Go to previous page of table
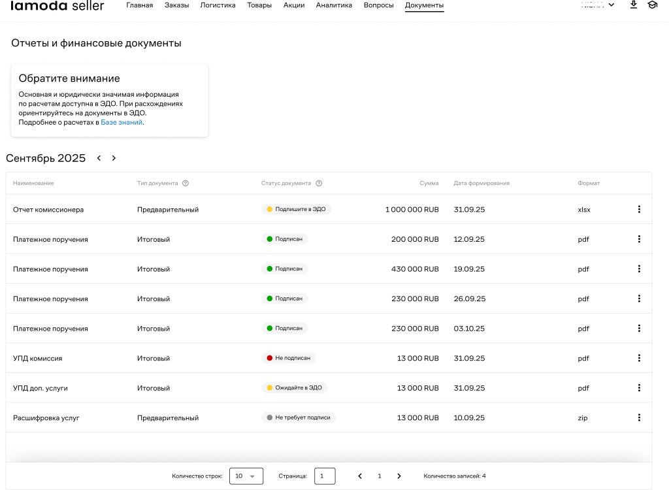 [360, 476]
